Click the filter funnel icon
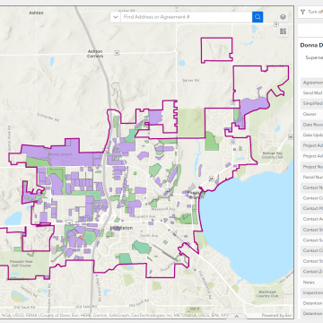 pos(302,12)
